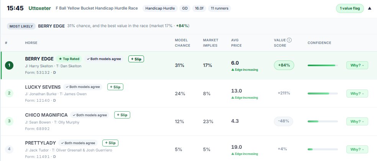Click the +211% value score
Image resolution: width=377 pixels, height=161 pixels.
(284, 93)
